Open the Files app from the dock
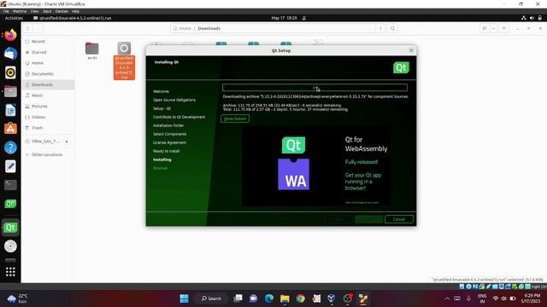Image resolution: width=547 pixels, height=307 pixels. click(x=10, y=91)
